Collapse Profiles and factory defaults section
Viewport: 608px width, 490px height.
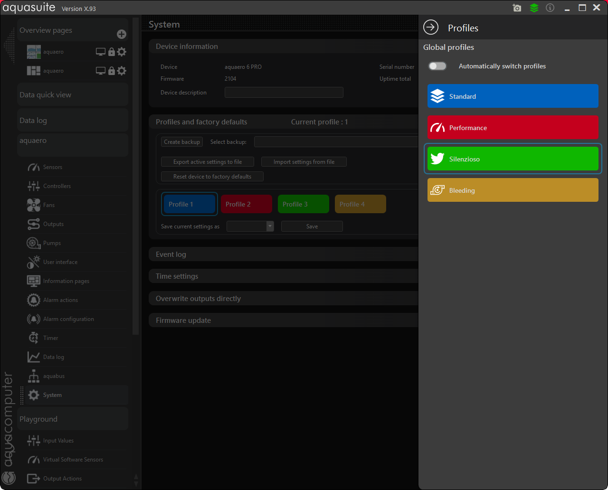[x=284, y=122]
